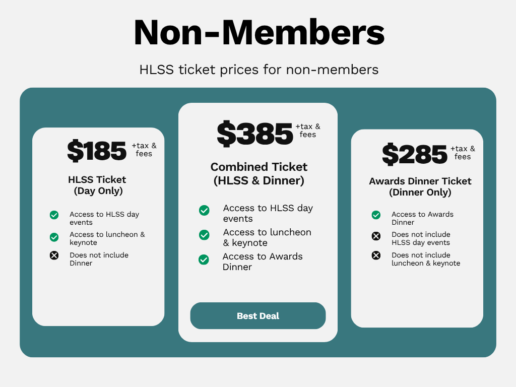Select the $185 price text
516x387 pixels.
click(97, 151)
